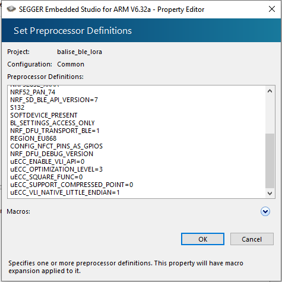
Task: Expand the Macros section chevron
Action: (265, 211)
